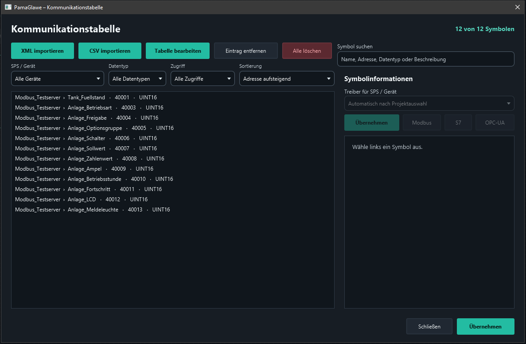Click the PamaGlawe app icon in title bar
Screen dimensions: 526x344
(8, 7)
